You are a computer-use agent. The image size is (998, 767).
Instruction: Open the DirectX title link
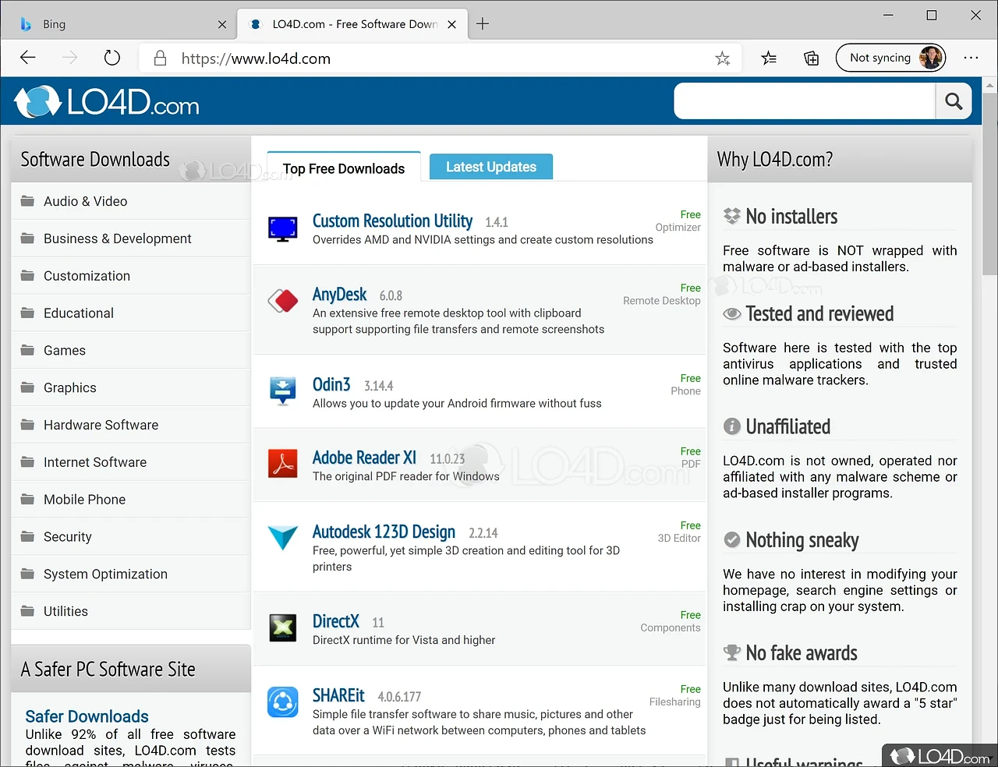click(335, 621)
